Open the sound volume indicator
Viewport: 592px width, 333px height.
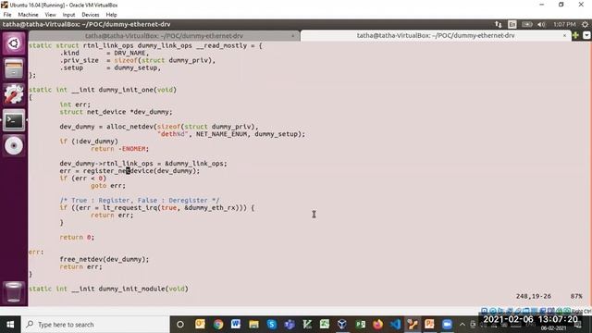[x=541, y=24]
